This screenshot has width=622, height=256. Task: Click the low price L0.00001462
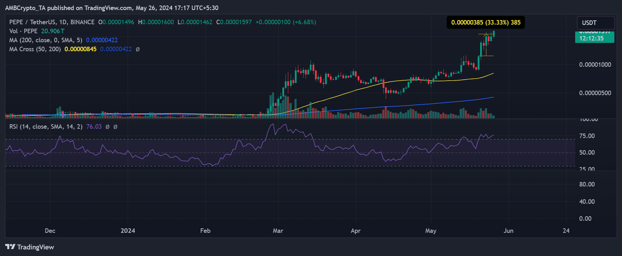point(195,22)
